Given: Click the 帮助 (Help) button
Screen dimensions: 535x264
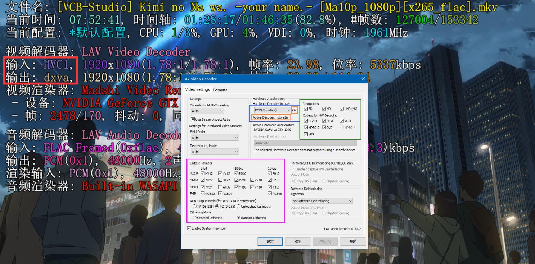Looking at the screenshot, I should [352, 241].
